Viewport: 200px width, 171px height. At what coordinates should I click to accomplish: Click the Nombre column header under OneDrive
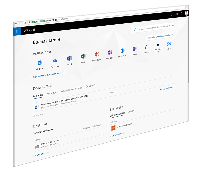[38, 139]
